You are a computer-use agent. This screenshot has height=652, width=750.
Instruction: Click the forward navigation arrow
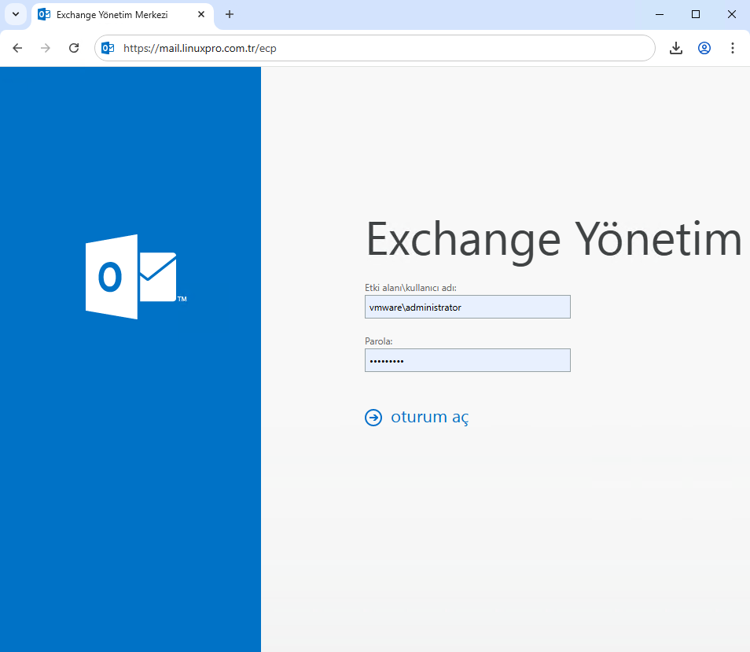(46, 48)
